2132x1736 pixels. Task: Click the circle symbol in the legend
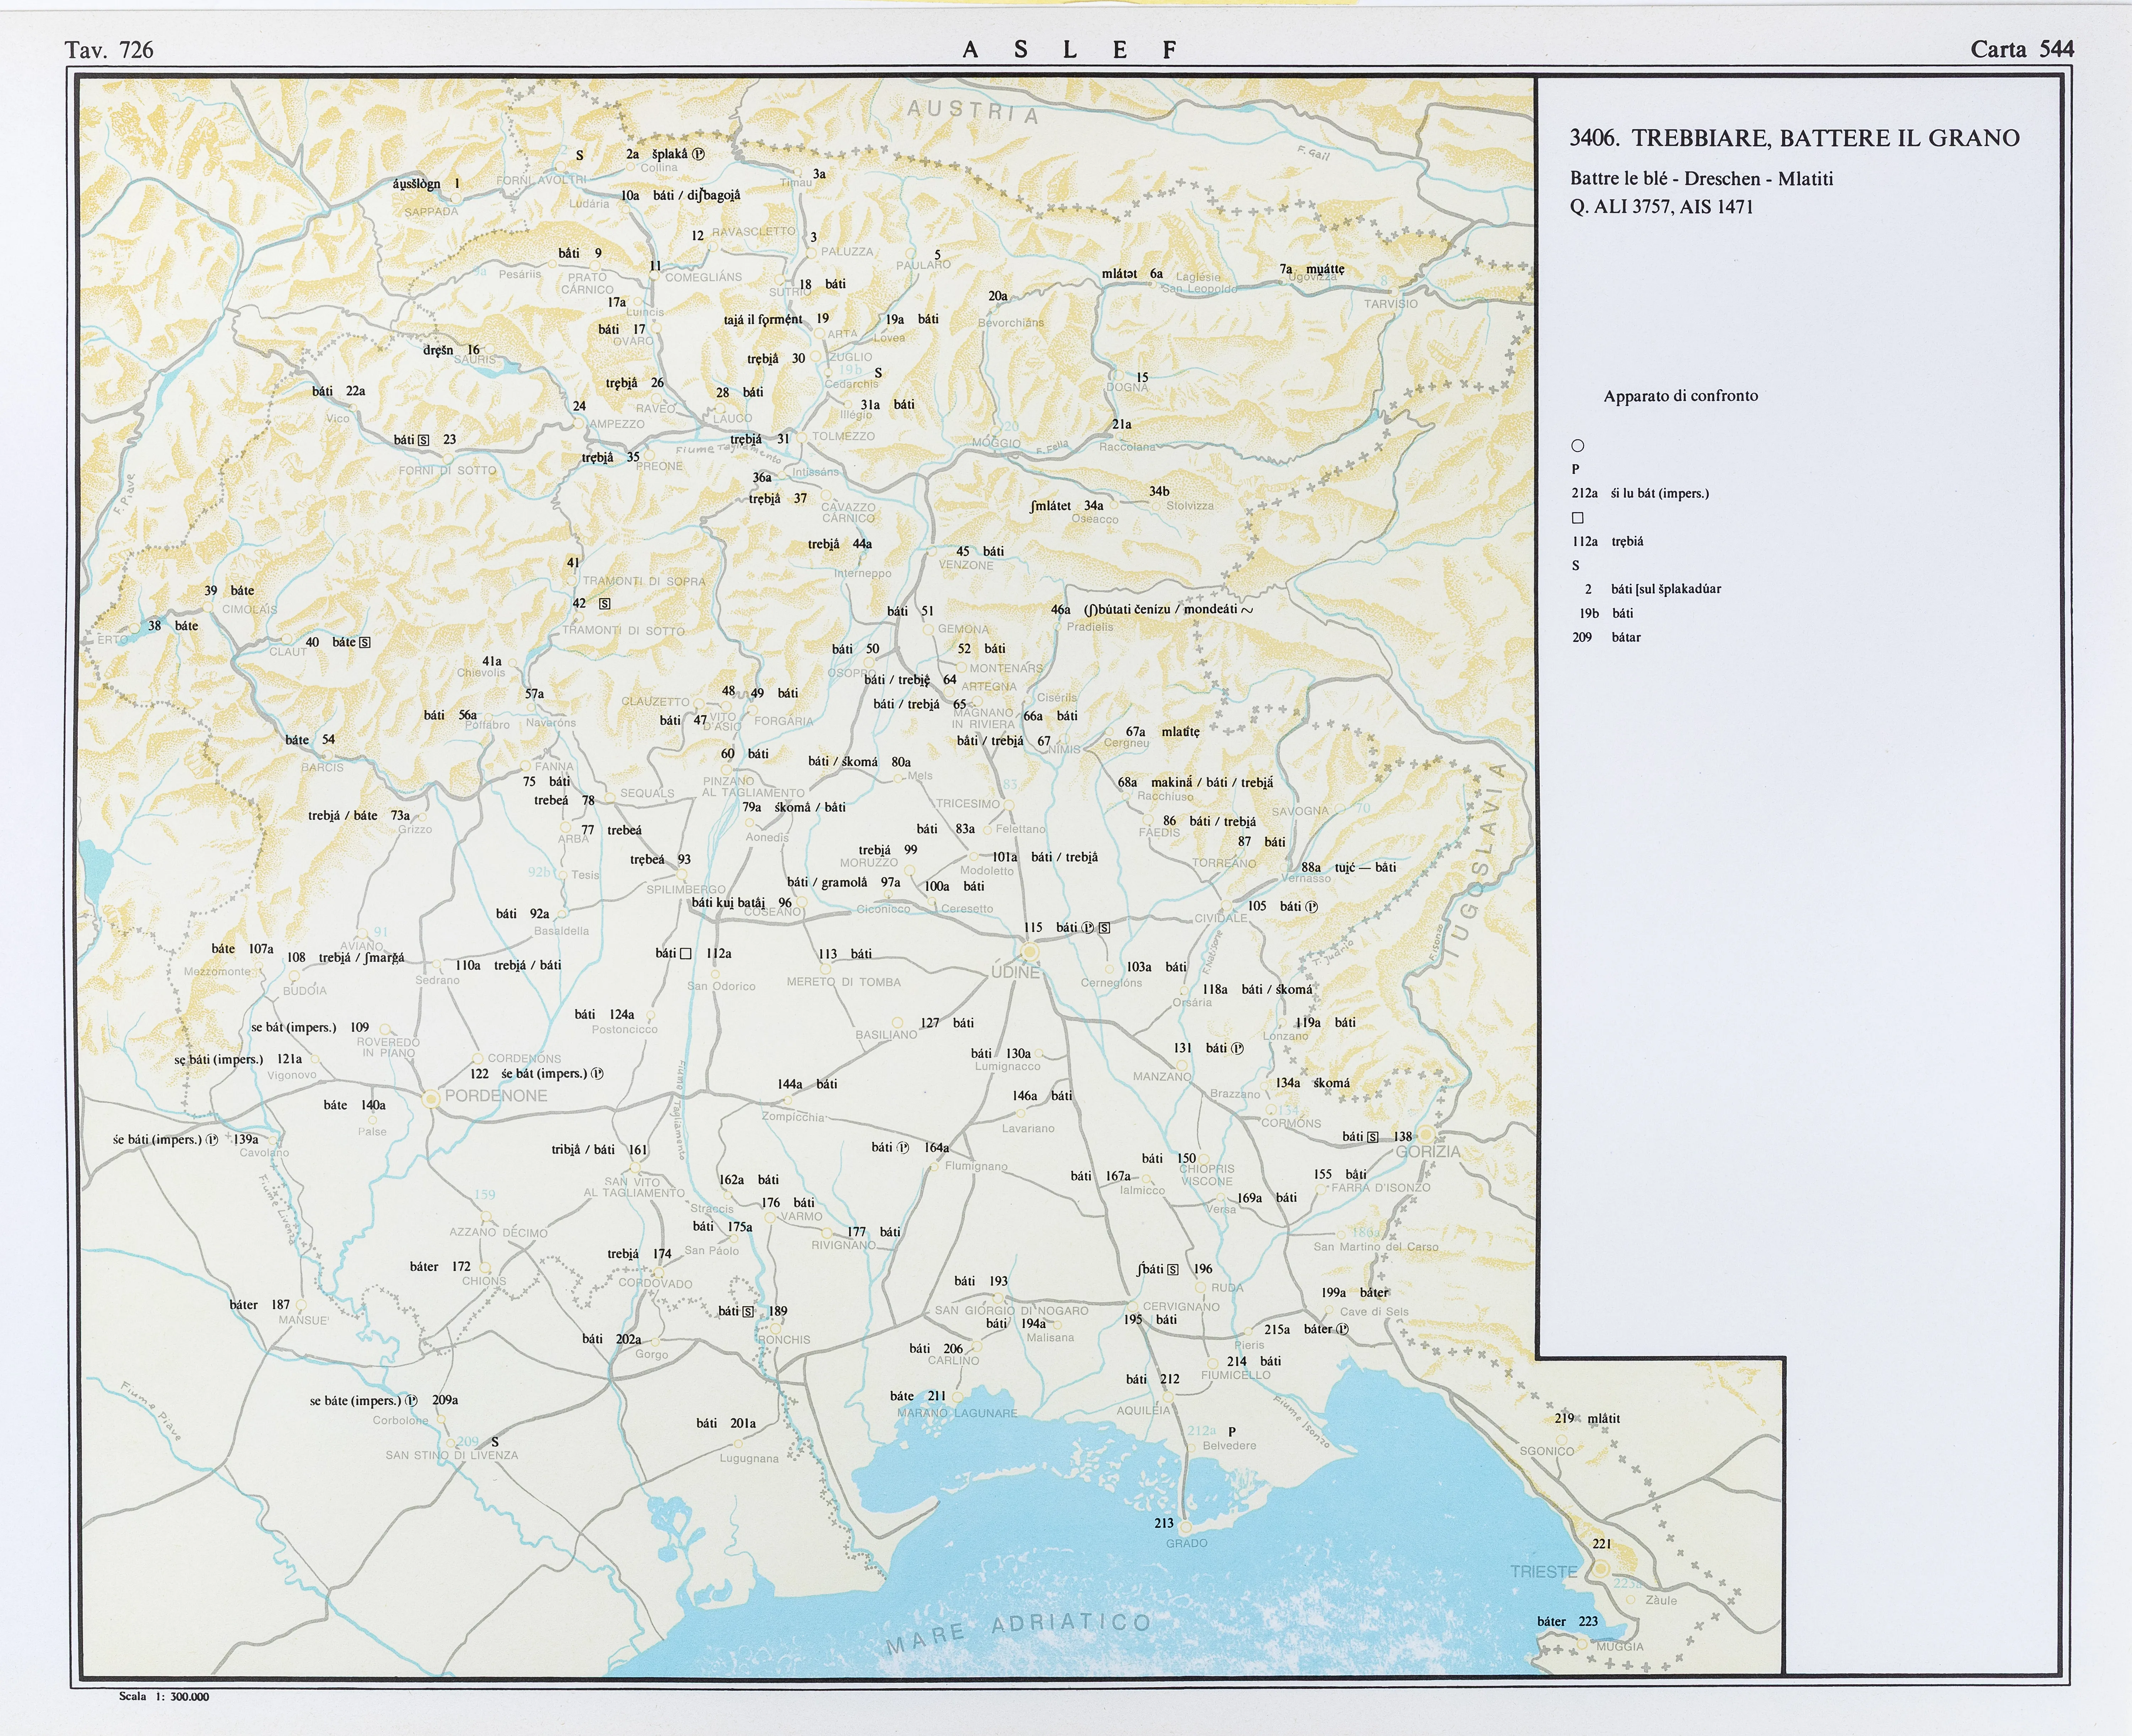tap(1578, 446)
